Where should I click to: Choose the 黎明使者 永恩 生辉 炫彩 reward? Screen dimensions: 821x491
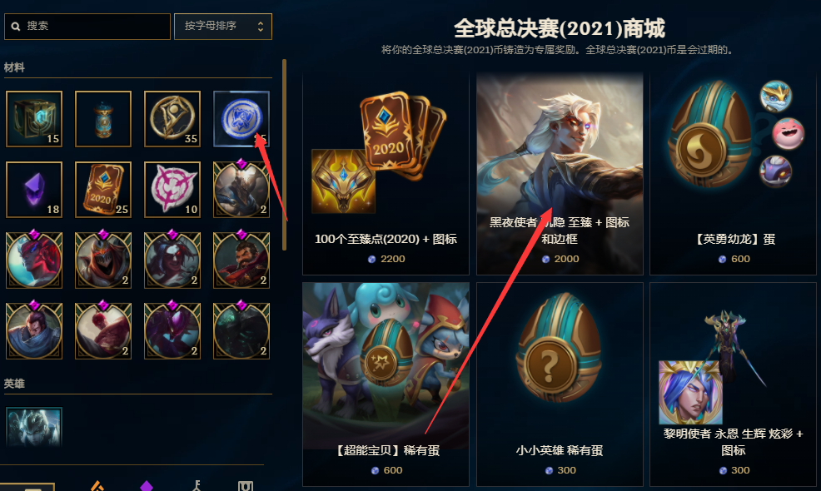pyautogui.click(x=733, y=384)
